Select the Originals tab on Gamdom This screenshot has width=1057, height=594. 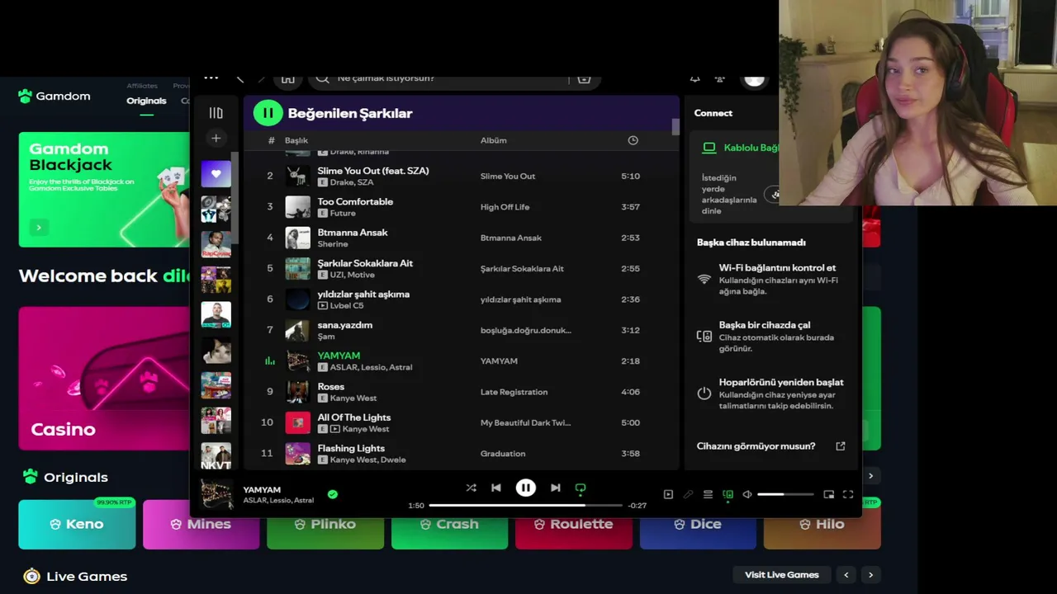[146, 101]
